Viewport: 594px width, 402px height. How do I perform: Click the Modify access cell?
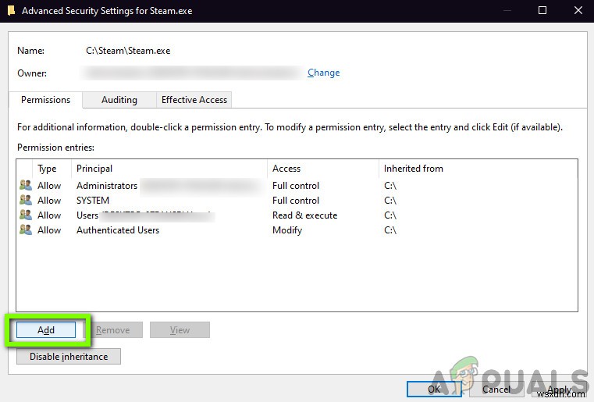[x=287, y=229]
